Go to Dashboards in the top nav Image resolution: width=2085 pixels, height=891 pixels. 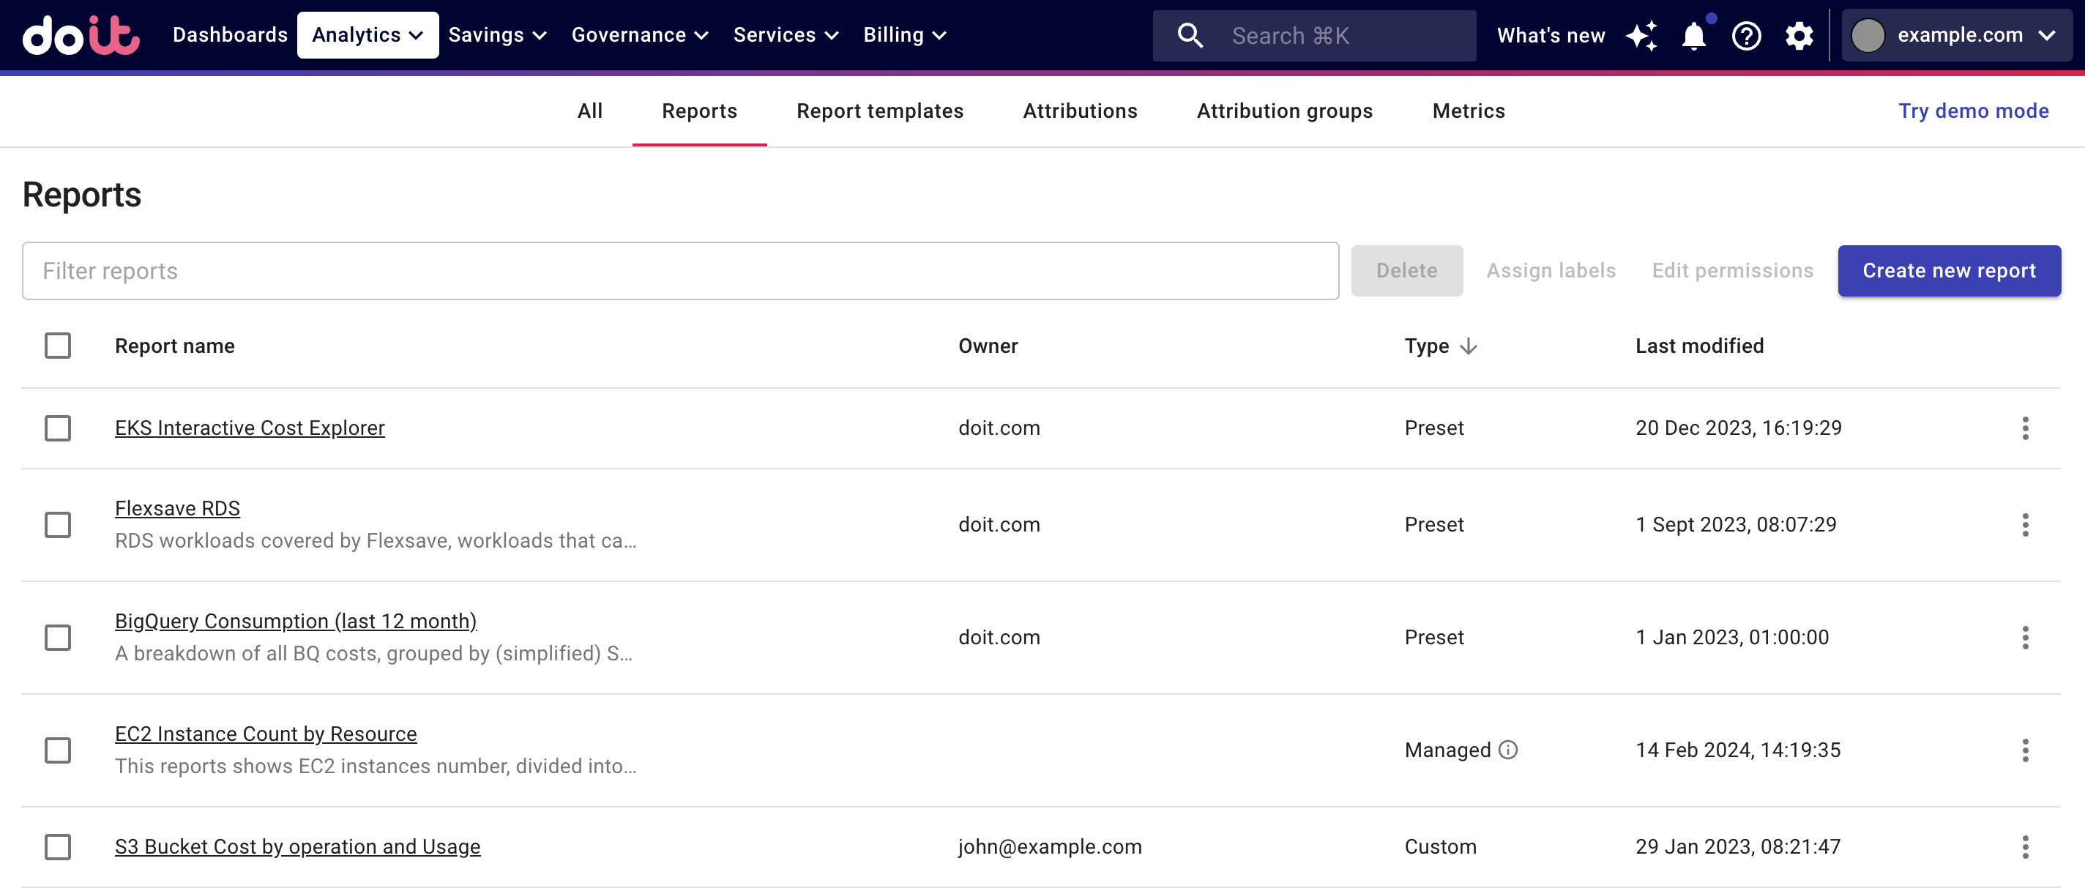(x=230, y=35)
